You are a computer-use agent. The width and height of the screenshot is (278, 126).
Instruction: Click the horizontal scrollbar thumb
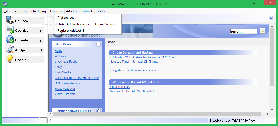[157, 114]
